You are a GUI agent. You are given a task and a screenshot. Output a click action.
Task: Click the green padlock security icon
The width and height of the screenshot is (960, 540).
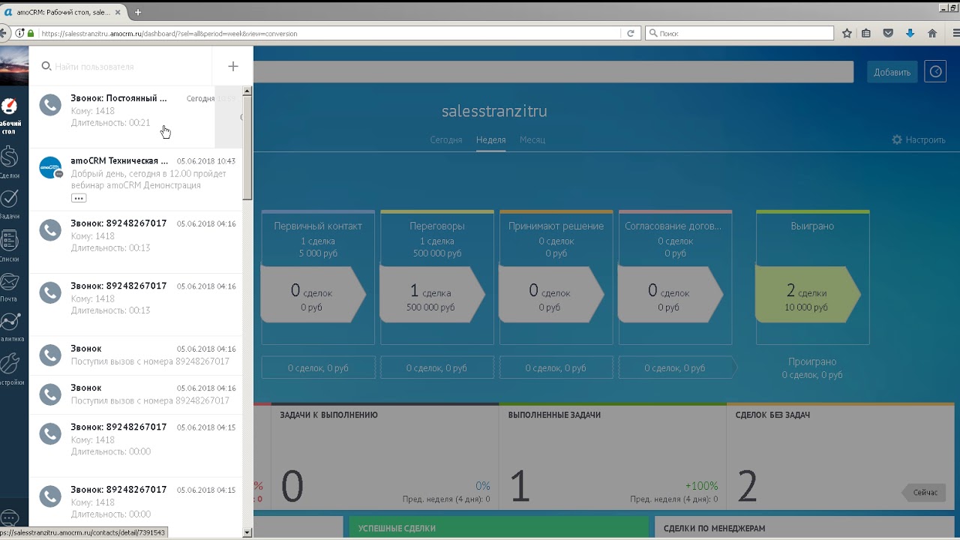coord(31,33)
